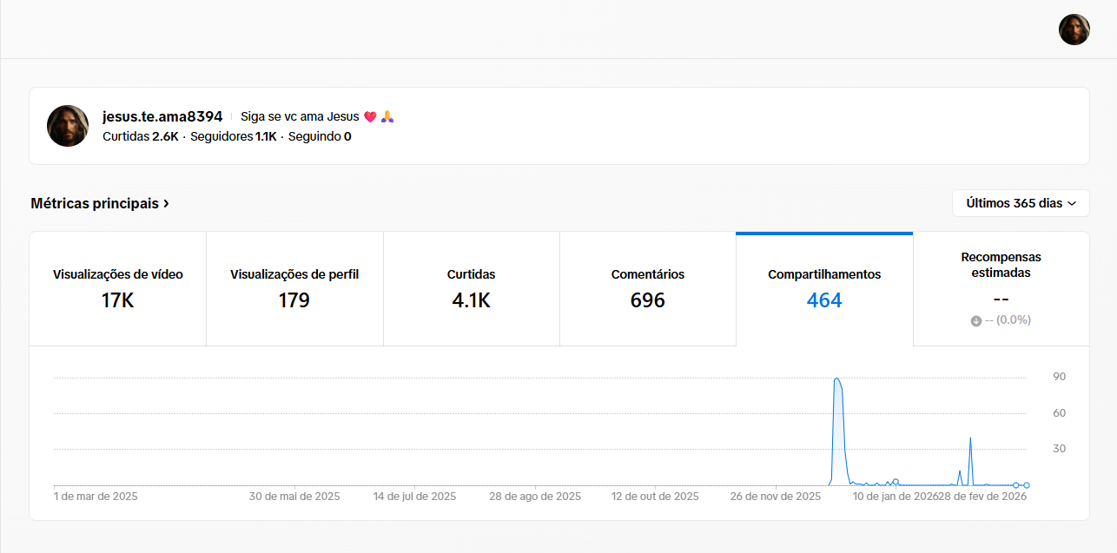Select the Compartilhamentos tab
This screenshot has width=1117, height=553.
point(824,288)
